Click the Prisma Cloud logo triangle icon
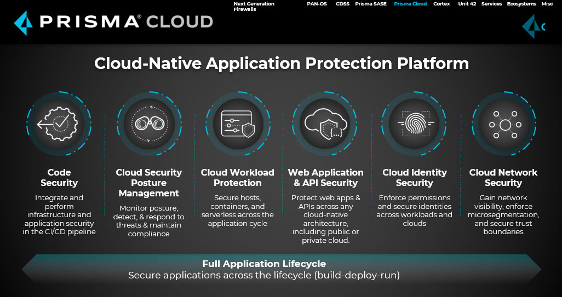The width and height of the screenshot is (562, 297). click(x=24, y=23)
